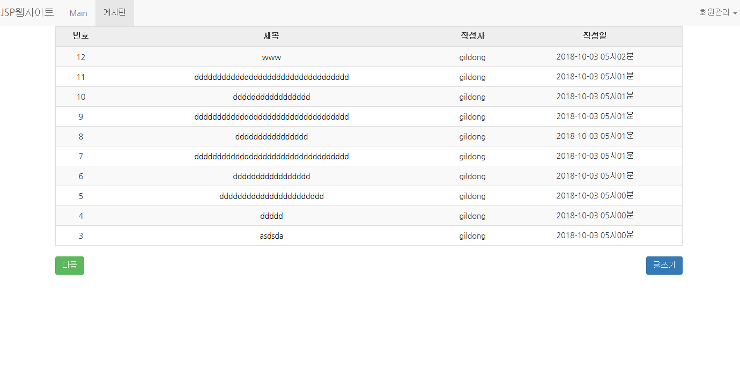Screen dimensions: 740x368
Task: Open the JSP웹사이트 brand link
Action: click(27, 12)
